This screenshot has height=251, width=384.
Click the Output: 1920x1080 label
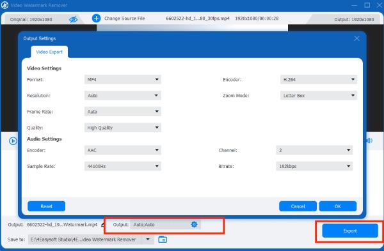[x=354, y=20]
